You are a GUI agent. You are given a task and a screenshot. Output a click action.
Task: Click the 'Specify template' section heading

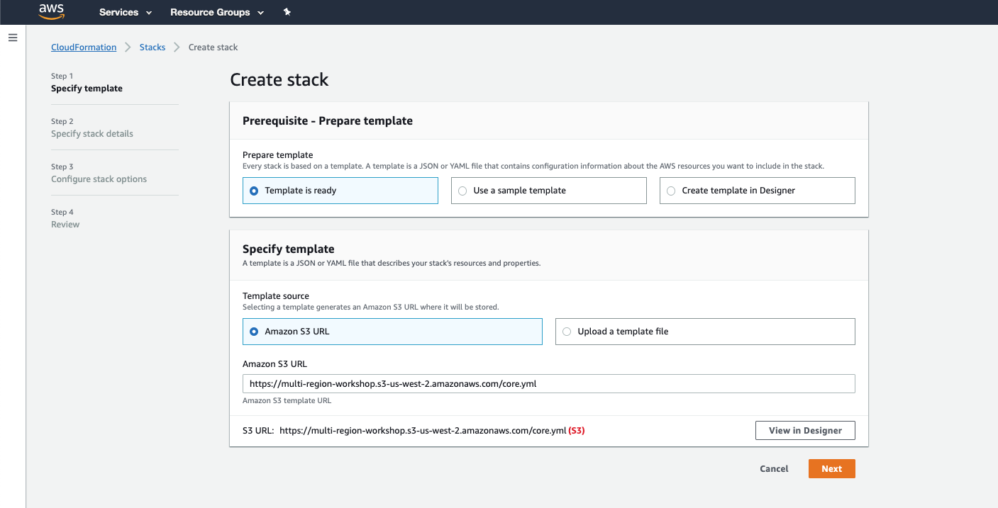pyautogui.click(x=288, y=249)
